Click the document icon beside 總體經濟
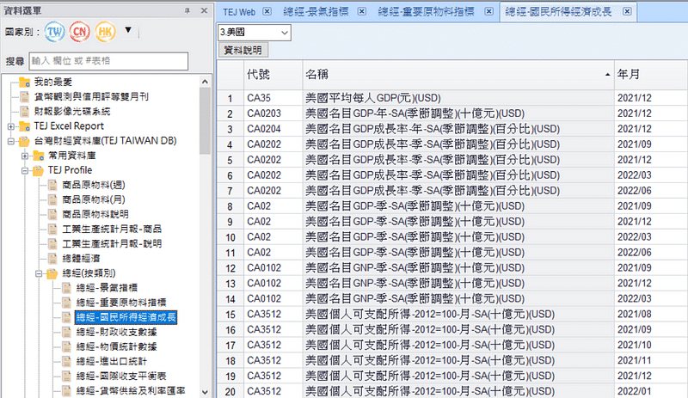Screen dimensions: 688x398 pyautogui.click(x=54, y=258)
